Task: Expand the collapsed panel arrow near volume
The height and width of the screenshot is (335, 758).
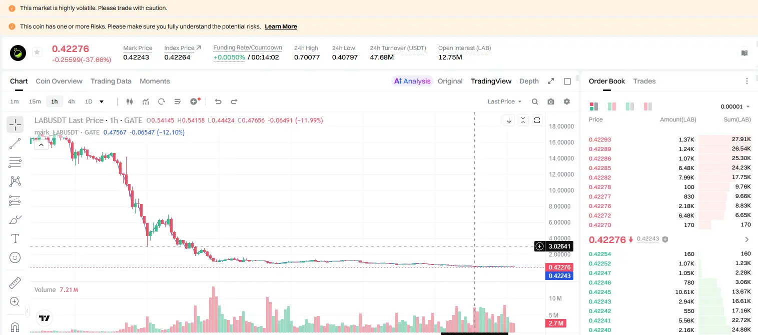Action: pos(27,310)
